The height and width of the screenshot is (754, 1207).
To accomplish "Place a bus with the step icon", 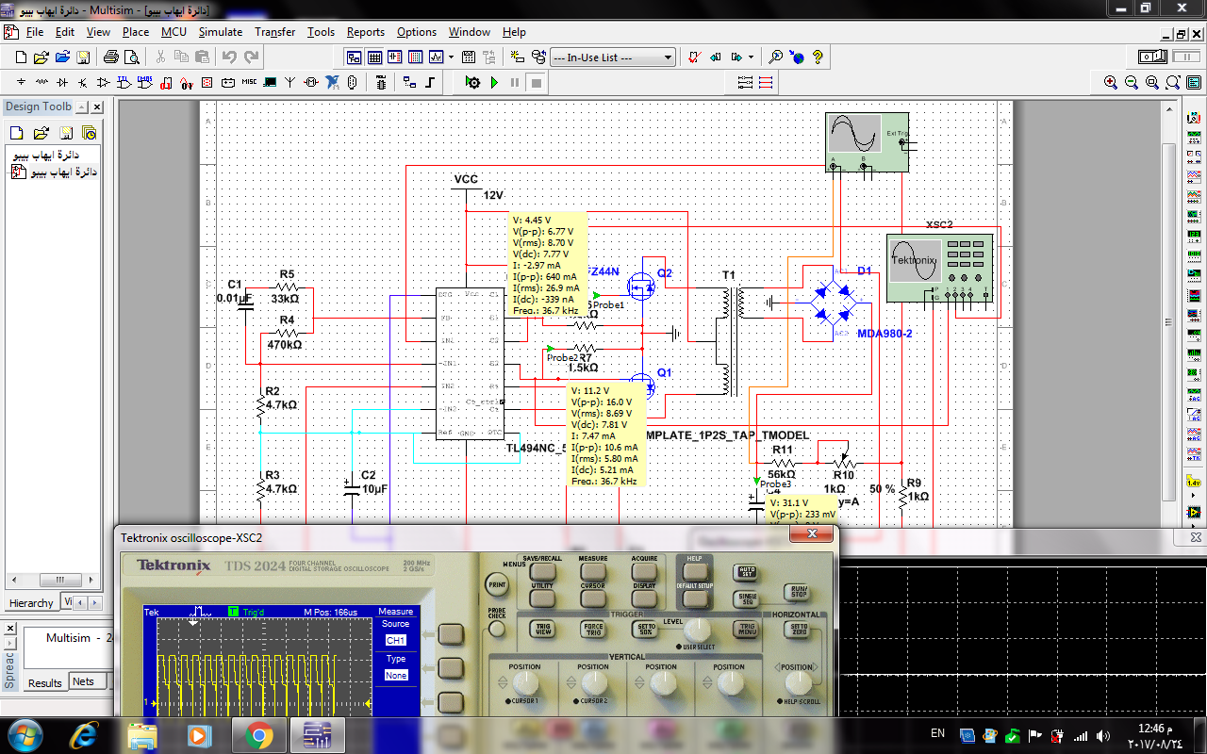I will [x=429, y=82].
